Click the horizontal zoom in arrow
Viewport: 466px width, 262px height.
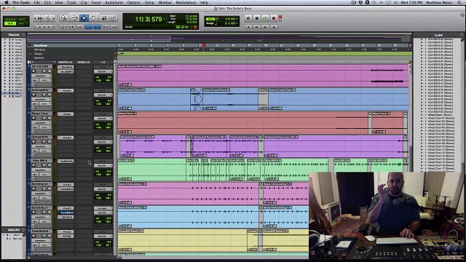tap(53, 18)
